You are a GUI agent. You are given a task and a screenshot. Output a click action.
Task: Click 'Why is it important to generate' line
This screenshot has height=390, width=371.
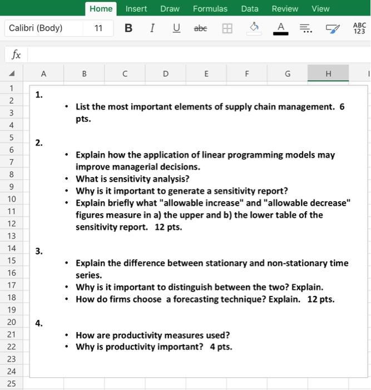182,191
